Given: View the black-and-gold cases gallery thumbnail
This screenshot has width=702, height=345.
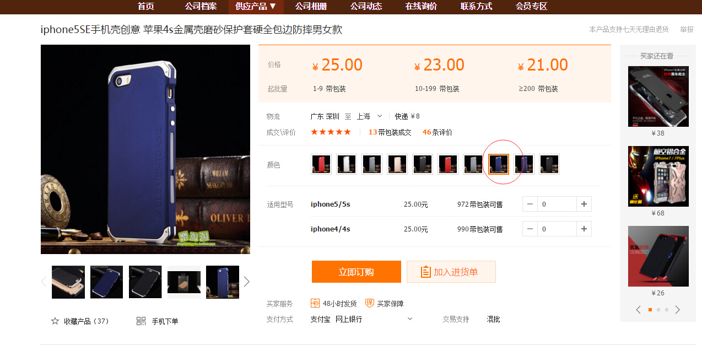Looking at the screenshot, I should [68, 282].
